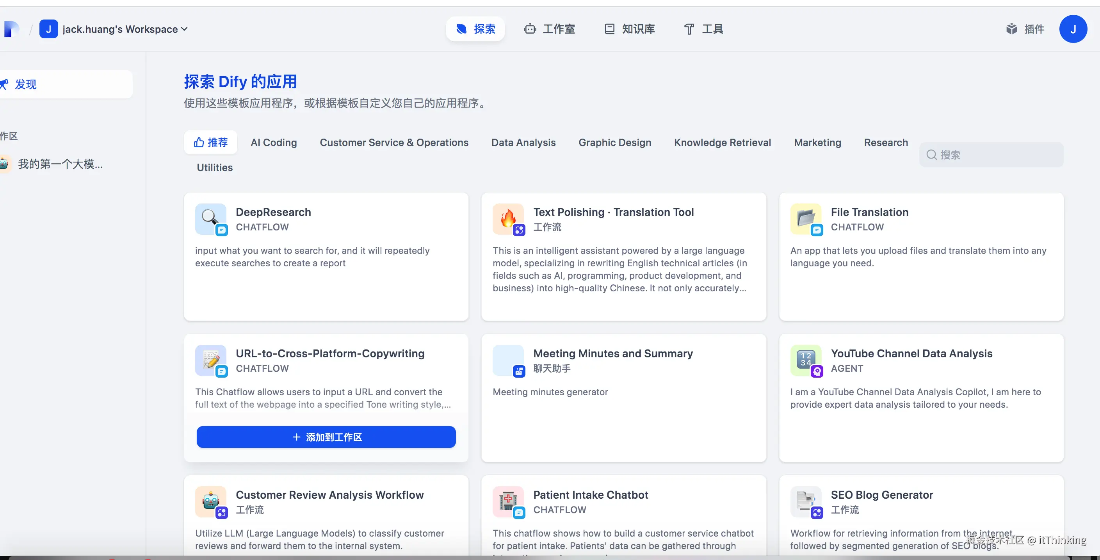Screen dimensions: 1100x560
Task: Open 我的第一个大模... app in sidebar
Action: tap(60, 164)
